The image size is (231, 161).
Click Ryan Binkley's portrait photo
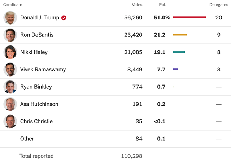10,87
